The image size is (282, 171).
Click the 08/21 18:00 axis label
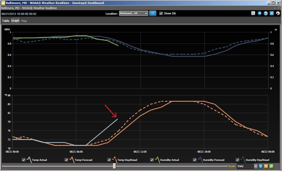pos(204,152)
